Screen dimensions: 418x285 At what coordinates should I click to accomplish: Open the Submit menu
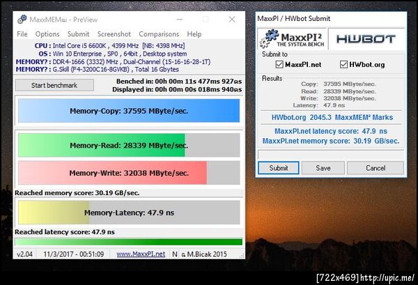point(78,34)
